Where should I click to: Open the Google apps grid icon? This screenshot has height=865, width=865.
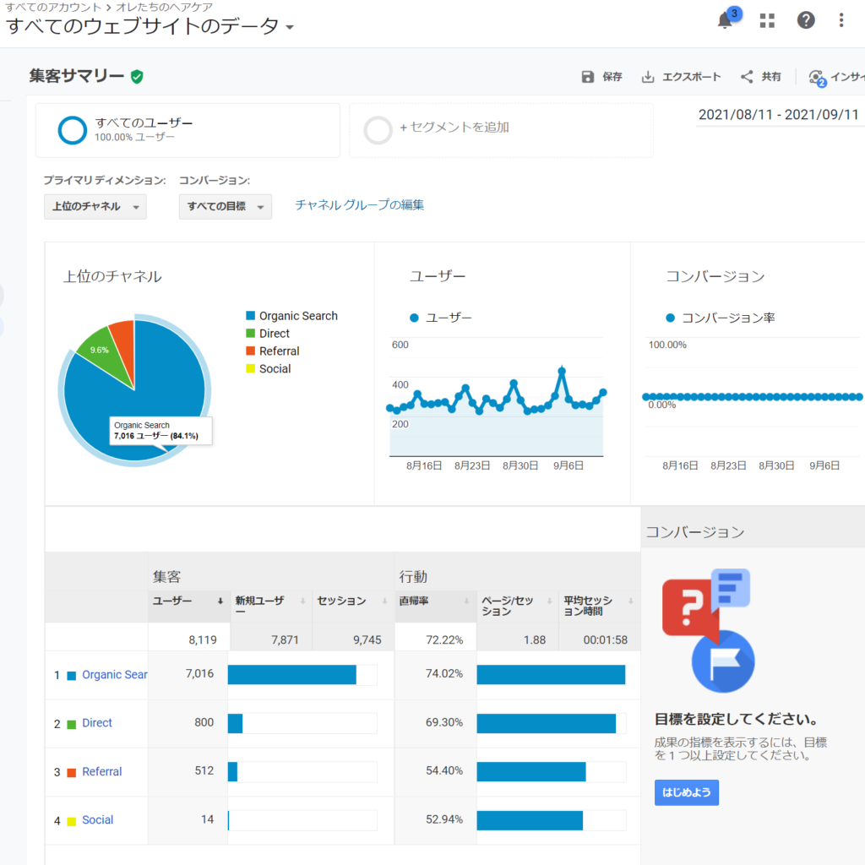coord(767,21)
